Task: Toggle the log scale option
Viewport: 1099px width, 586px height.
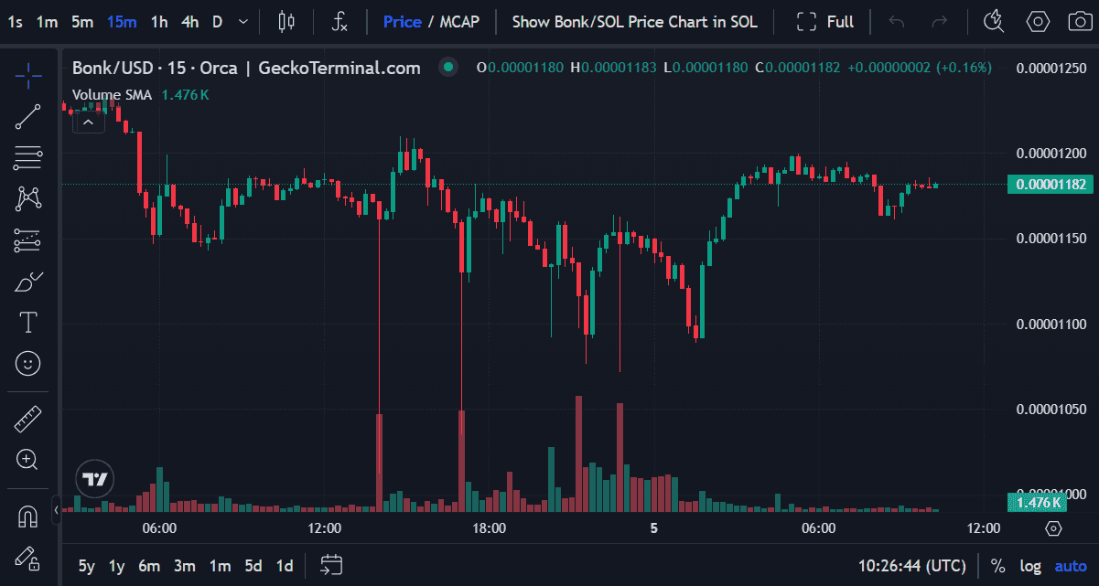Action: click(1030, 566)
